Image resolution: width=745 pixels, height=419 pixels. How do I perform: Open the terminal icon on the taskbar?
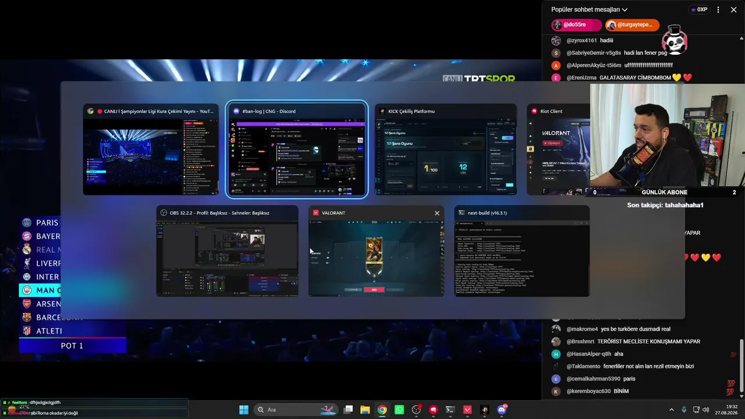point(450,410)
